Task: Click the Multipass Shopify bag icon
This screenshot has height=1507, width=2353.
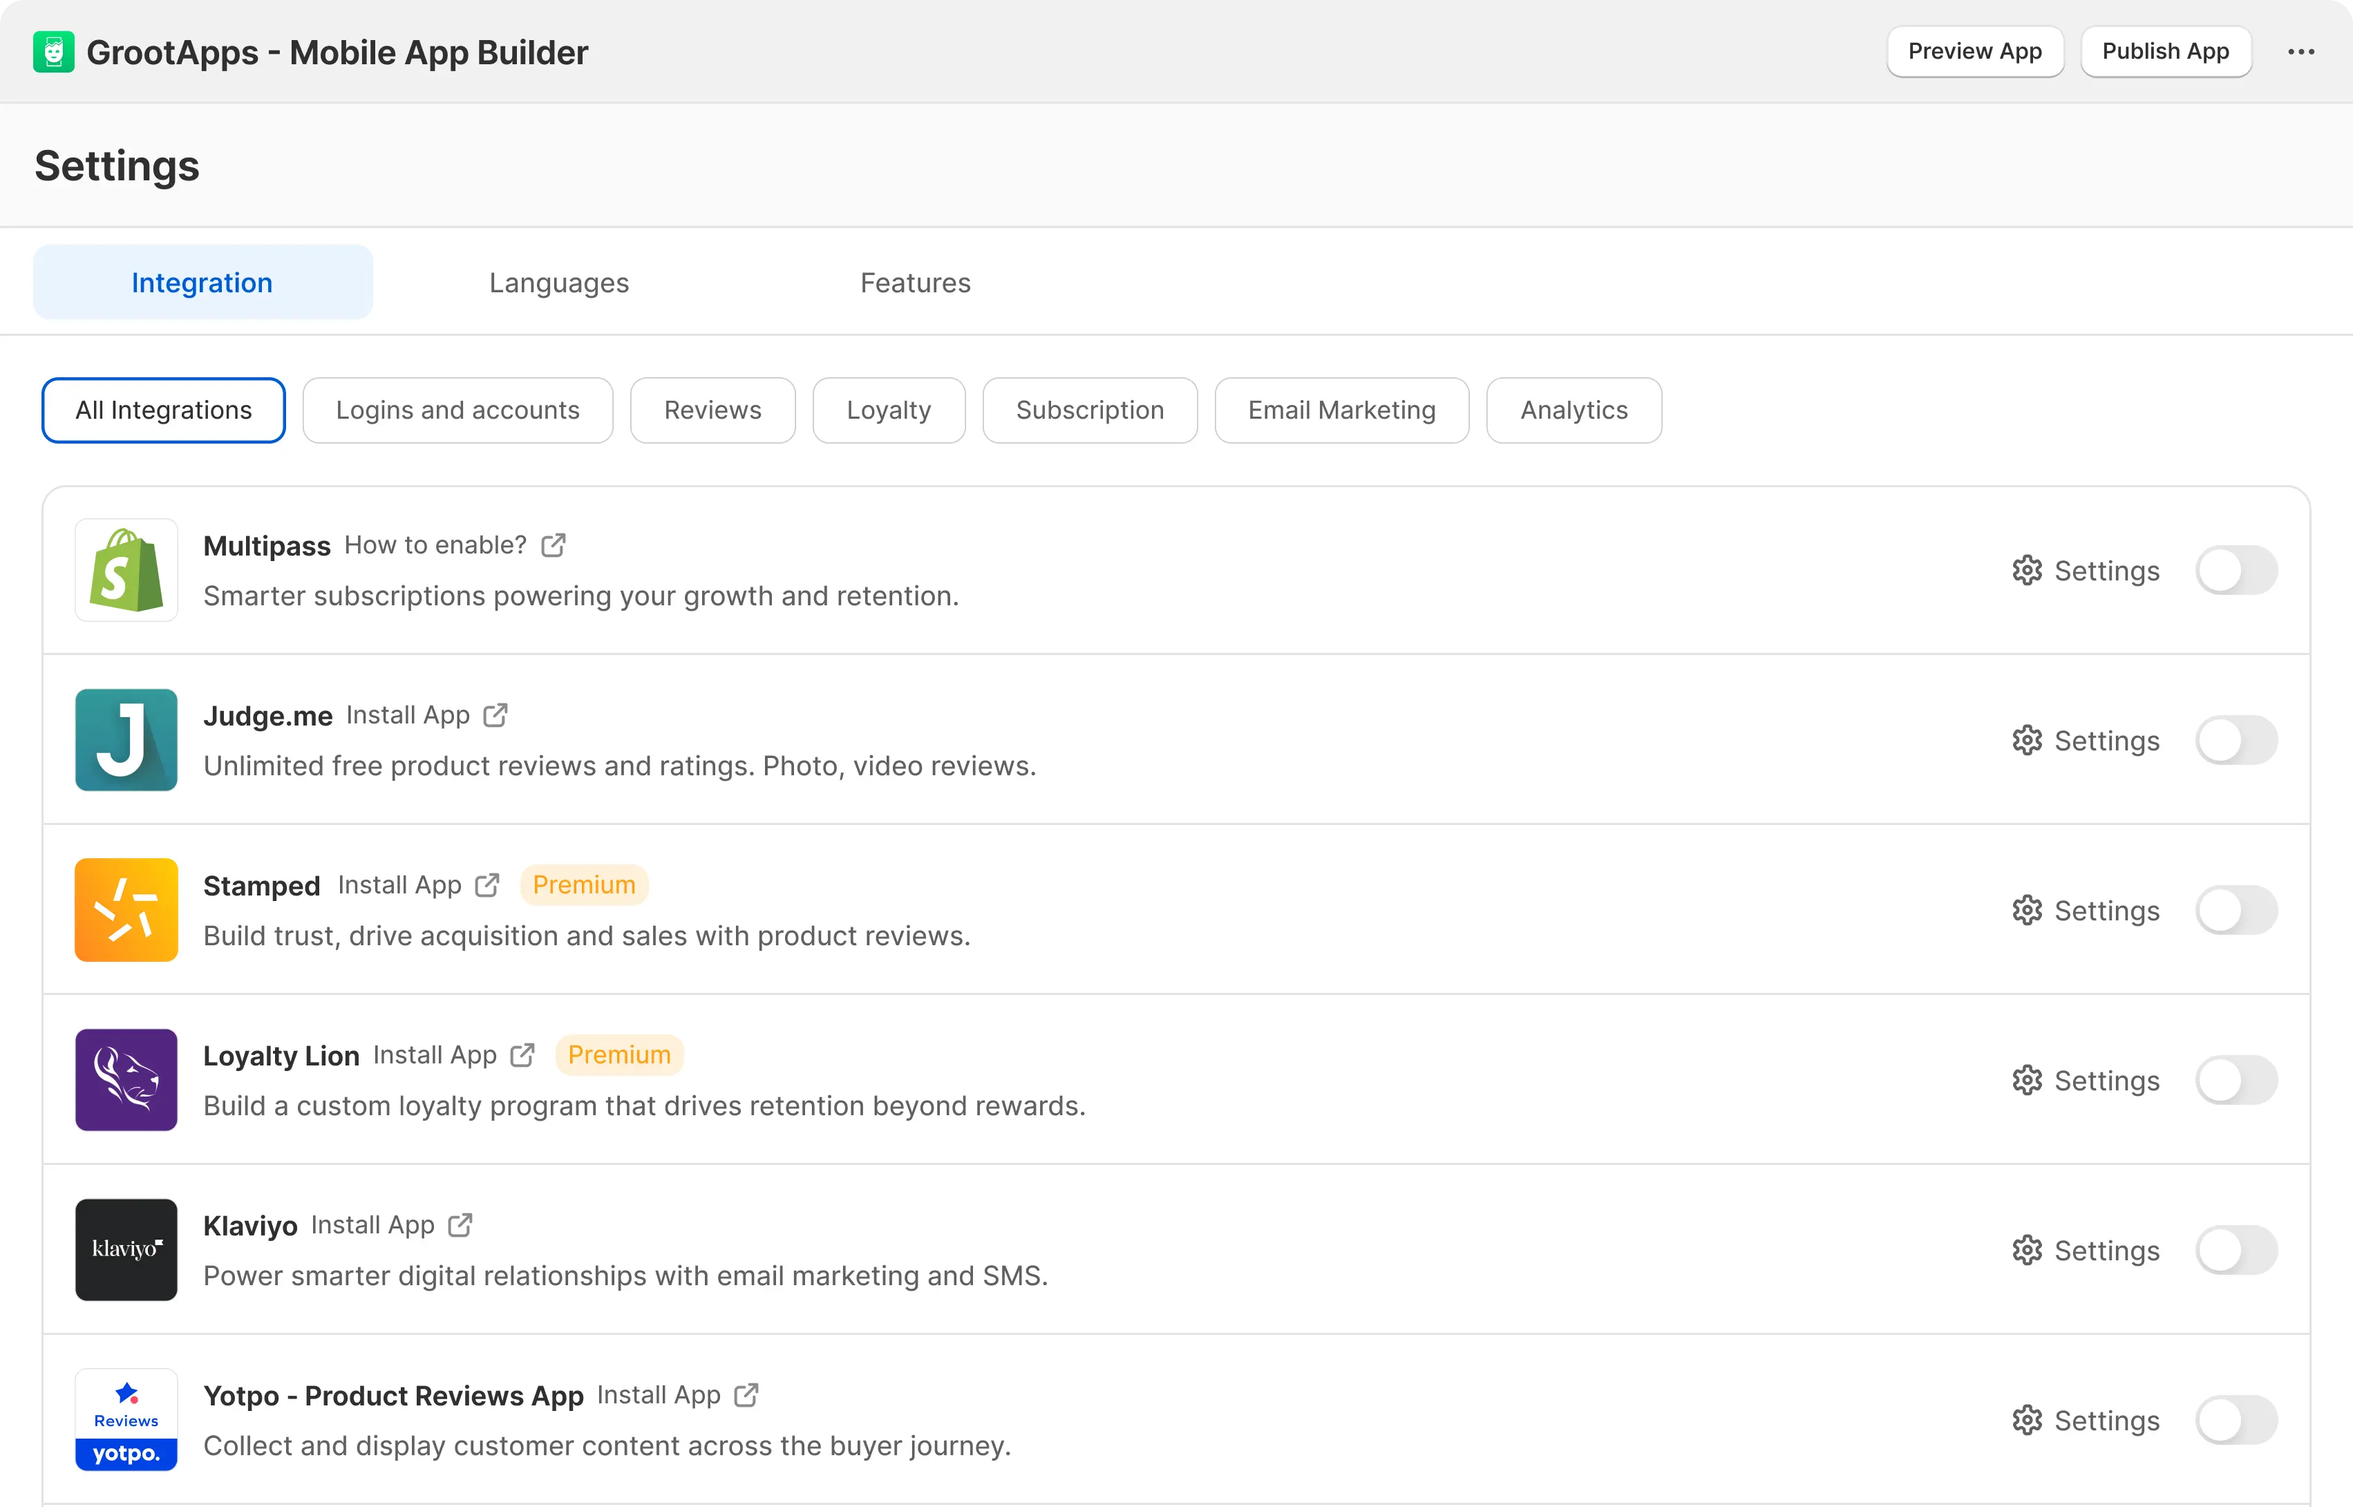Action: point(126,571)
